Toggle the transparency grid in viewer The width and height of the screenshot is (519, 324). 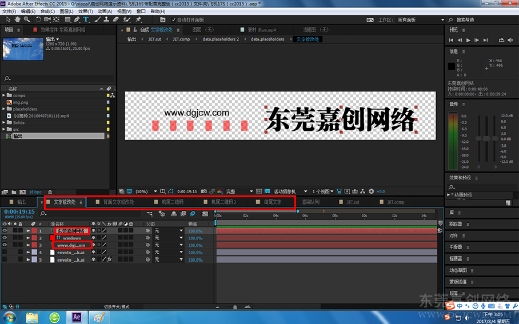pos(267,191)
